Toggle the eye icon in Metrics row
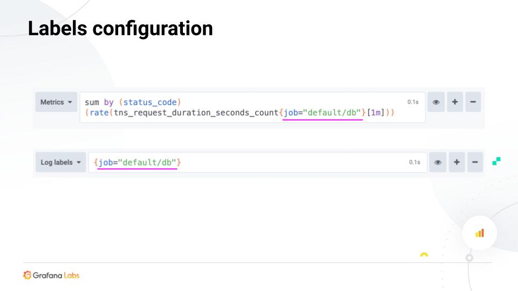The width and height of the screenshot is (518, 291). 437,102
